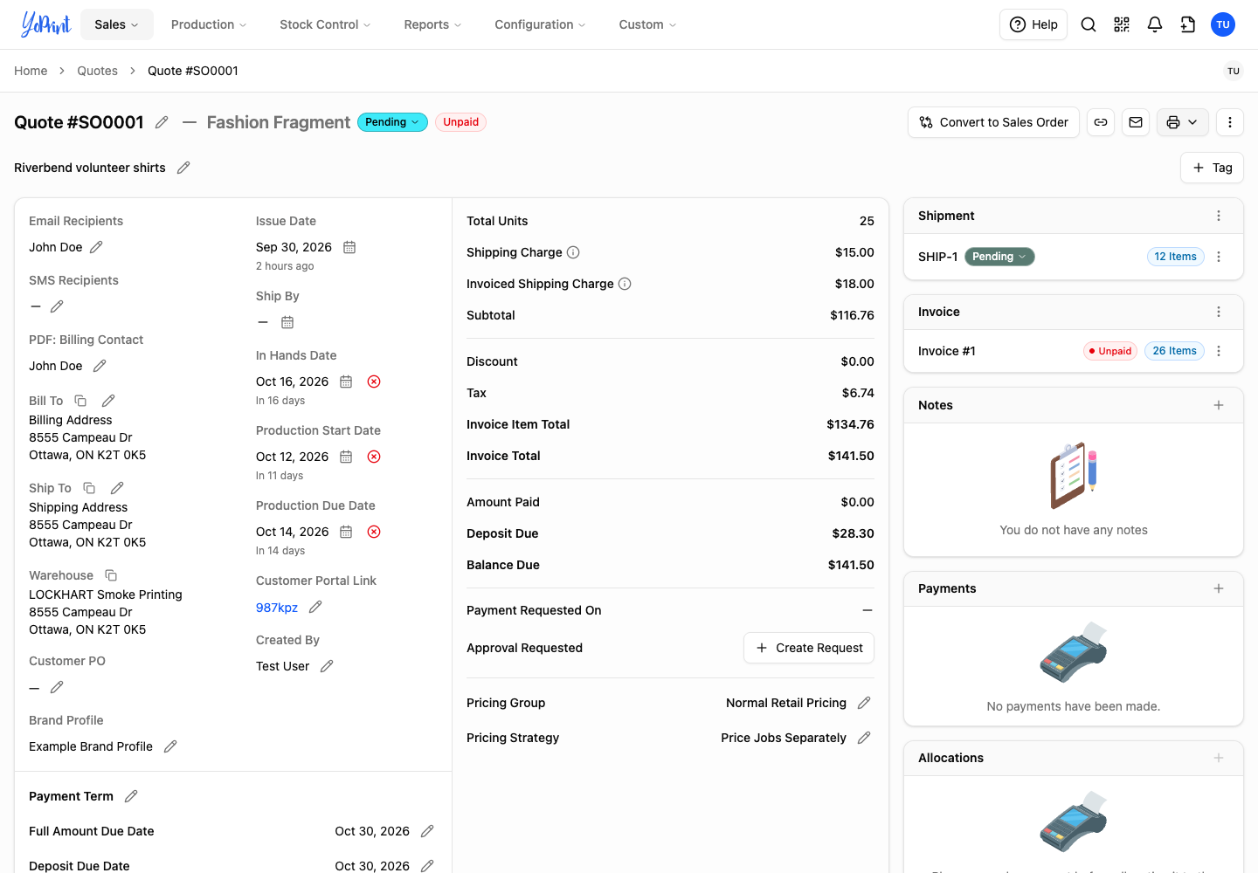Expand the print options dropdown

tap(1183, 122)
